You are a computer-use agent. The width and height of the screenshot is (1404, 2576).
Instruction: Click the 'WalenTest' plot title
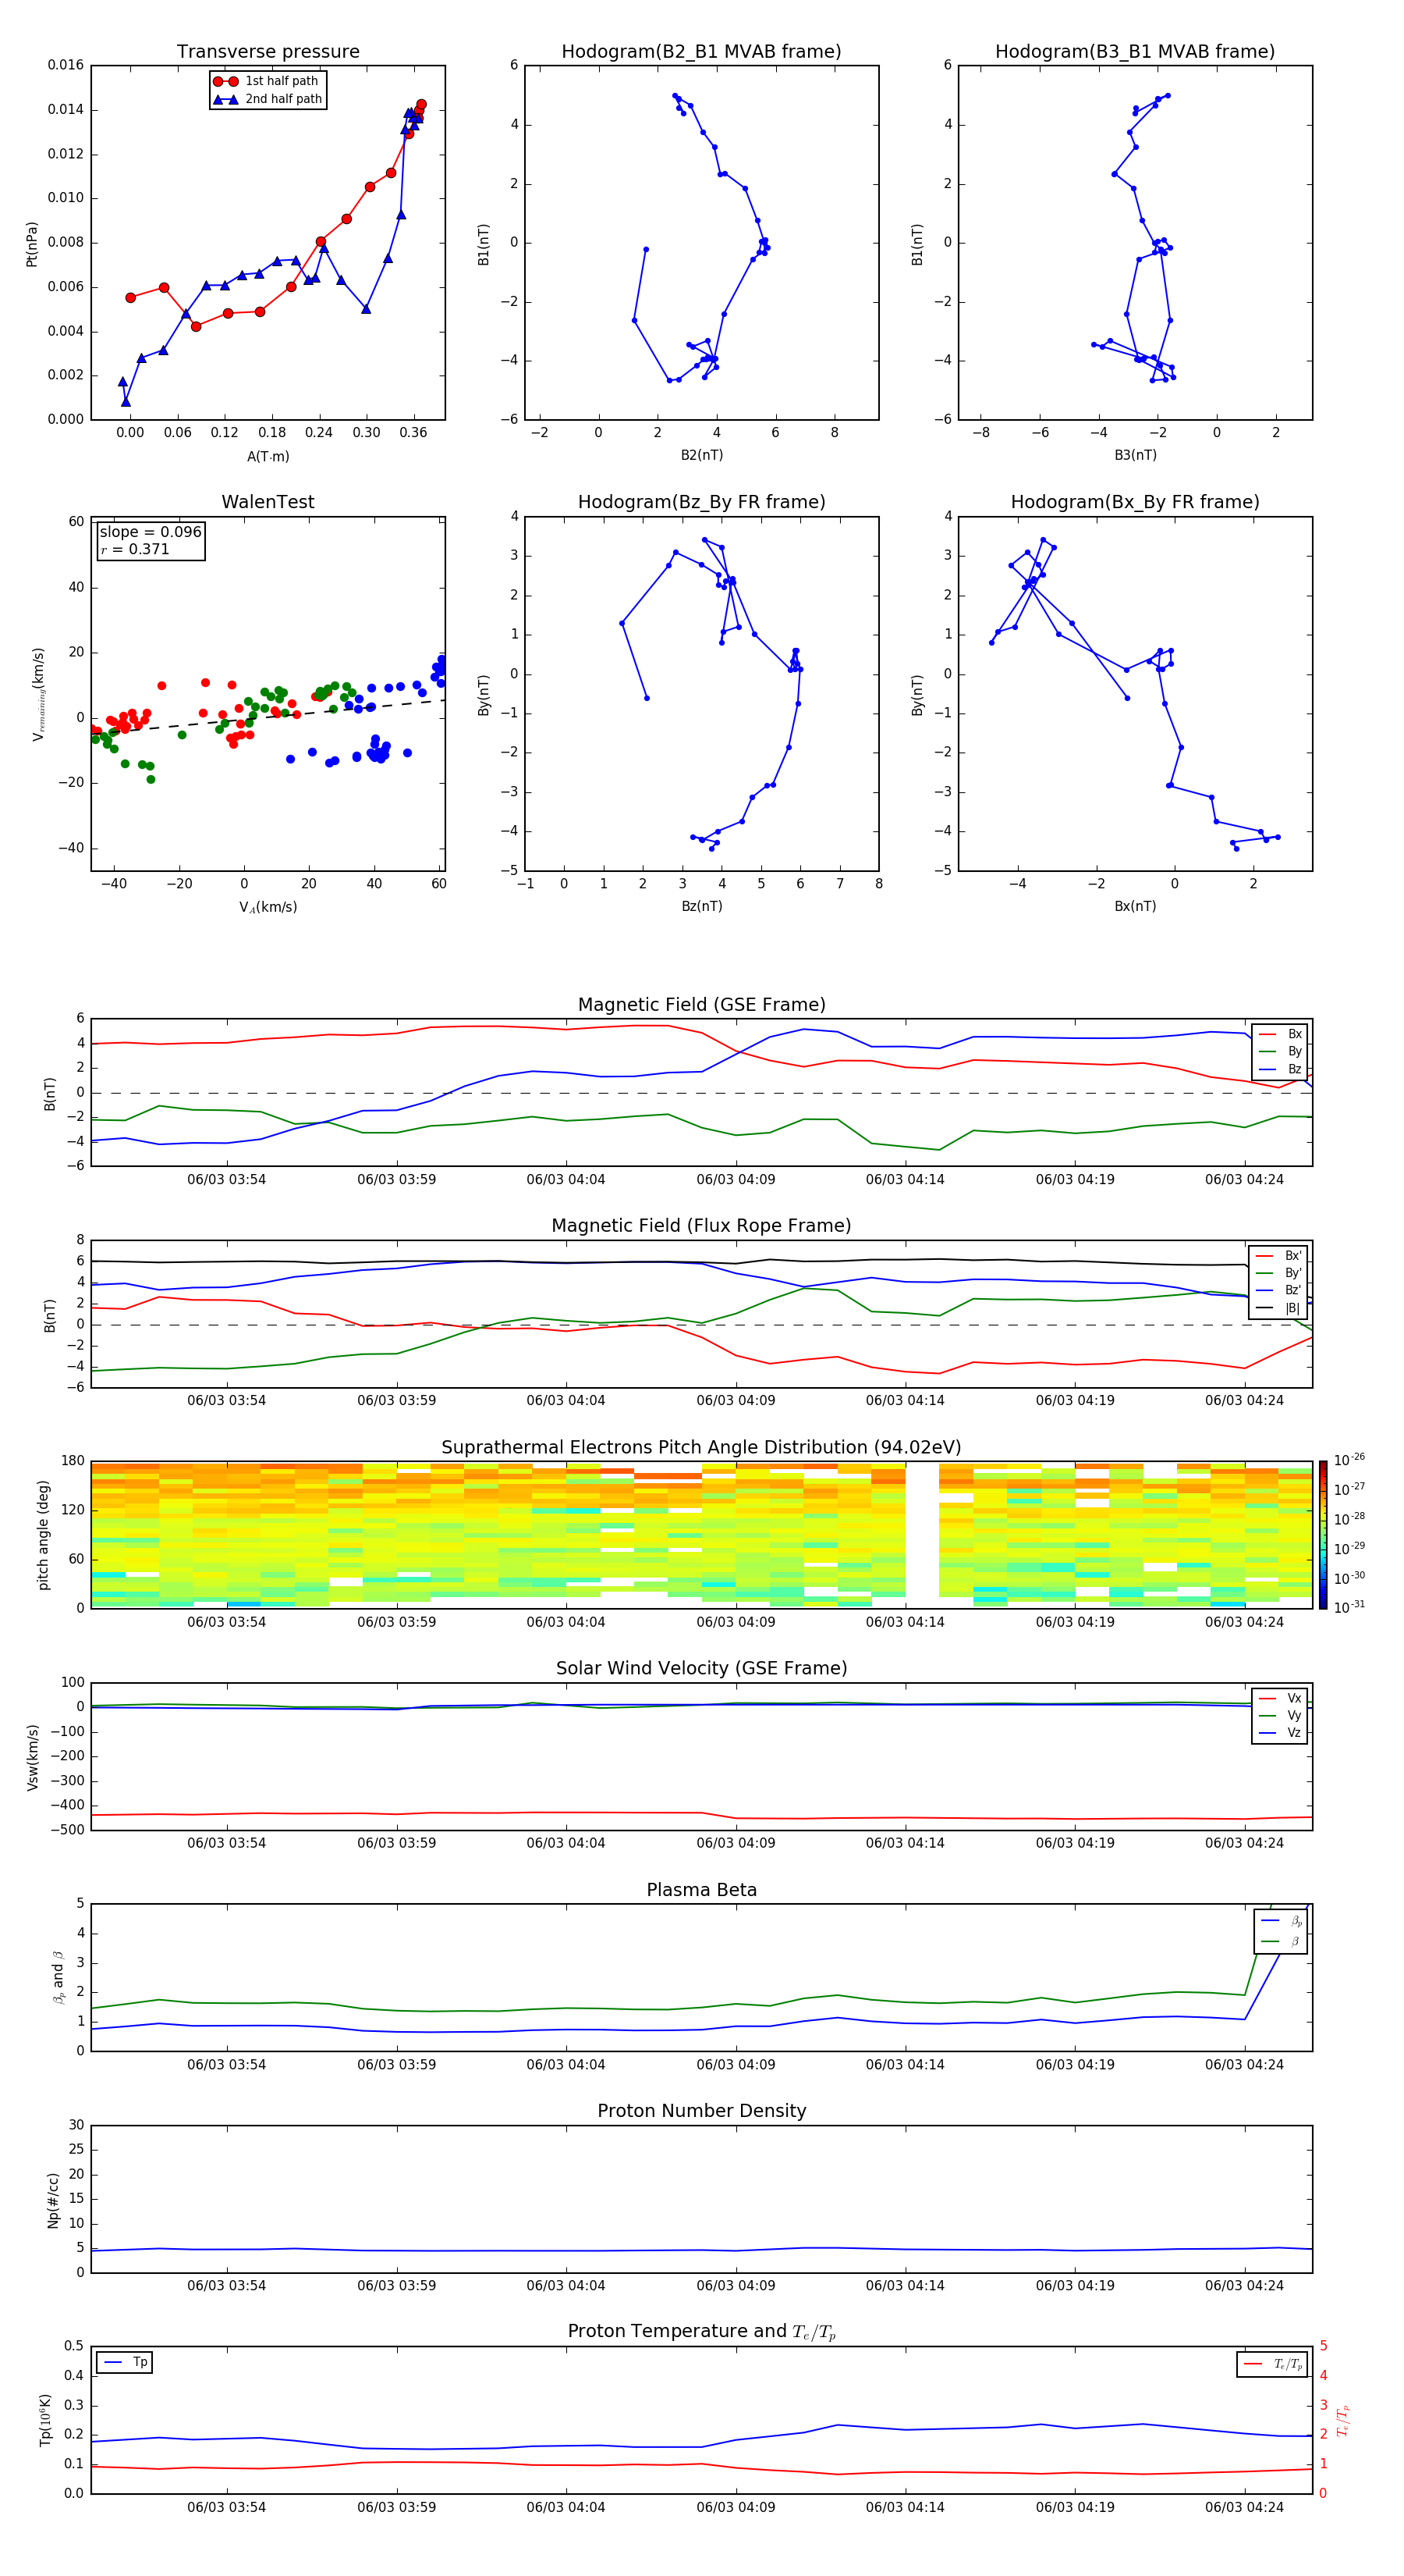(x=268, y=502)
